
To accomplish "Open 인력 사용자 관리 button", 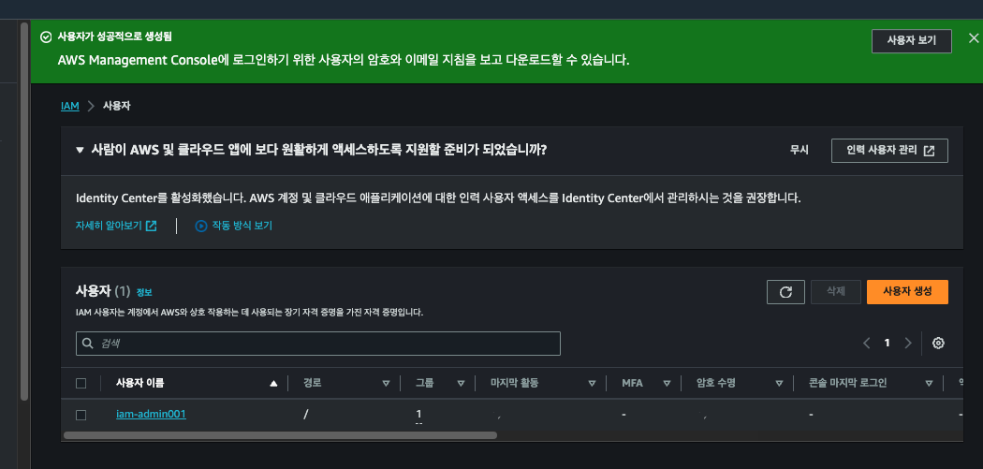I will (889, 151).
